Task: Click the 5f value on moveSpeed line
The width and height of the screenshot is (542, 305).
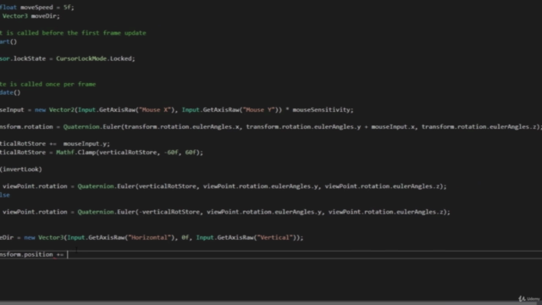Action: [67, 8]
